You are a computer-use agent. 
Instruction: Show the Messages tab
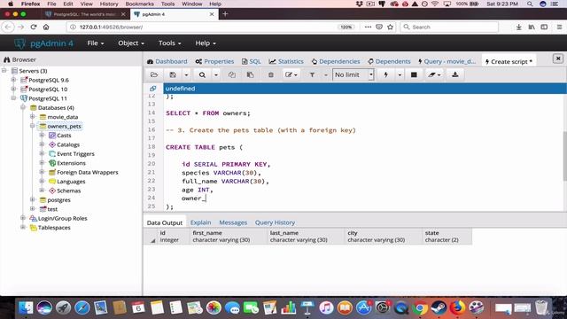pyautogui.click(x=233, y=222)
